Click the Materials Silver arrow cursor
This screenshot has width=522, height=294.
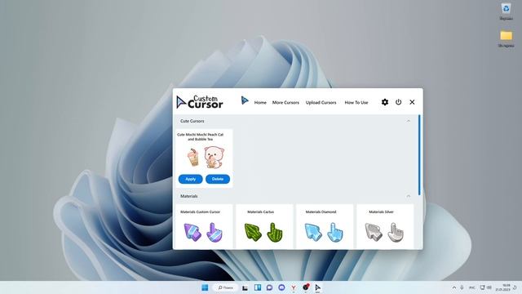tap(374, 232)
